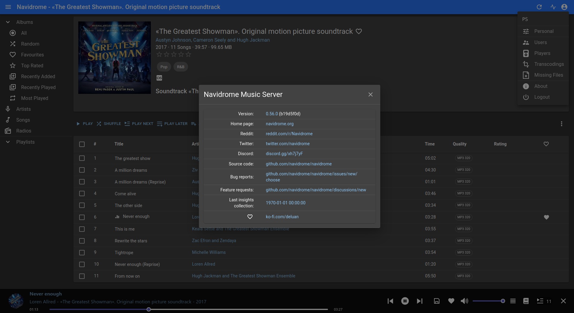Open Transcodings menu entry
The width and height of the screenshot is (574, 313).
[543, 64]
